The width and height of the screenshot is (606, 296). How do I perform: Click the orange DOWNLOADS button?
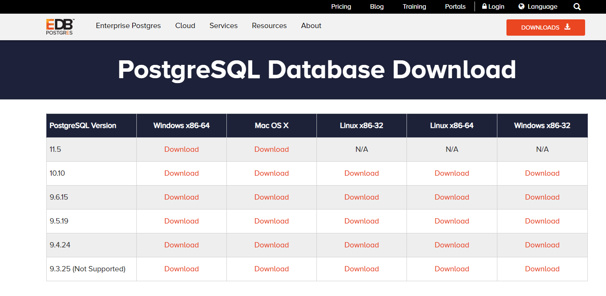coord(546,27)
